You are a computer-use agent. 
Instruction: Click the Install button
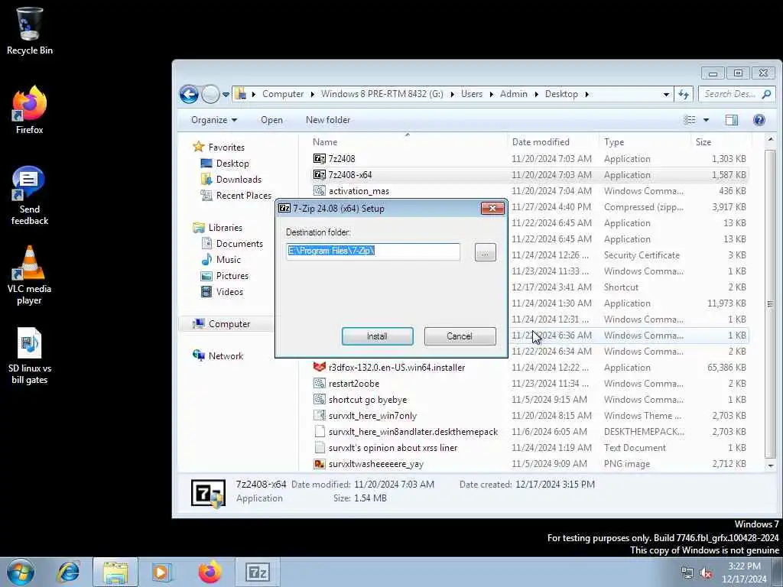tap(377, 336)
